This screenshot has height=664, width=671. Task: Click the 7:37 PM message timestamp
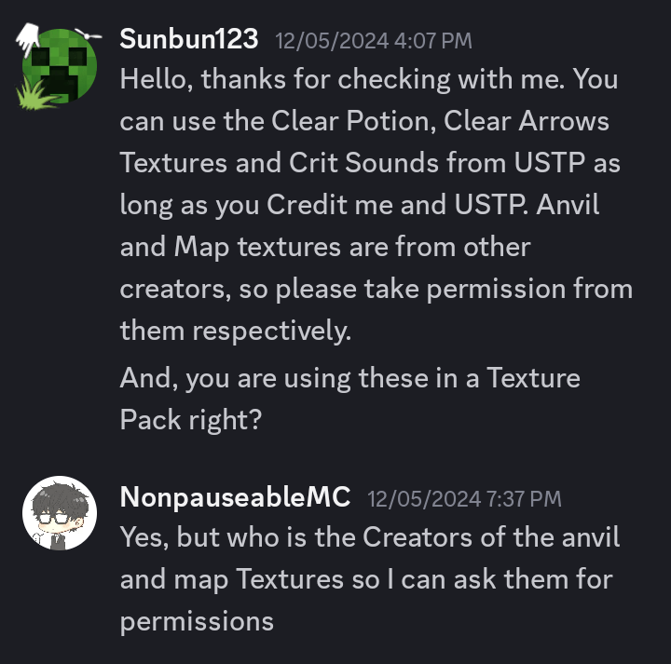464,499
